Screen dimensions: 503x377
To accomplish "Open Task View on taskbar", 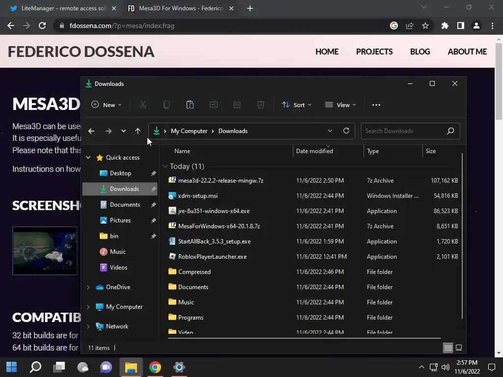I will [x=59, y=367].
